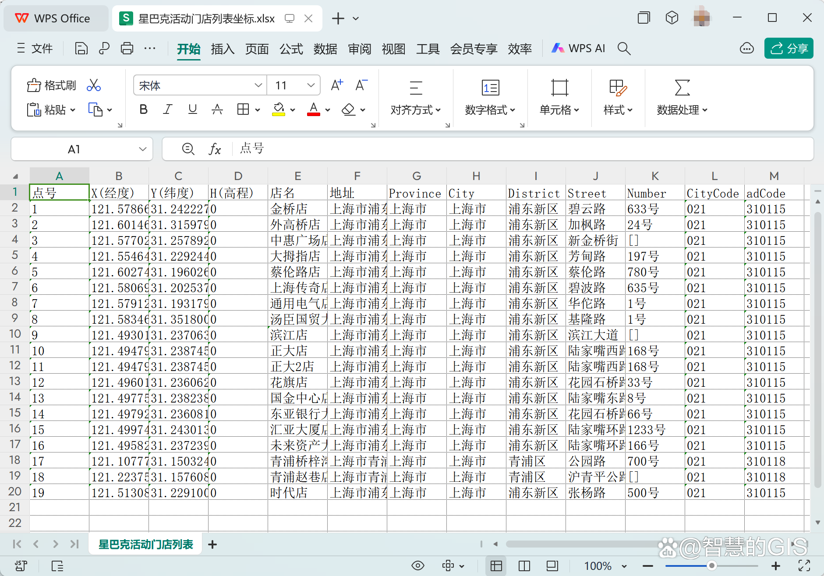Click the fx insert function icon

point(215,149)
